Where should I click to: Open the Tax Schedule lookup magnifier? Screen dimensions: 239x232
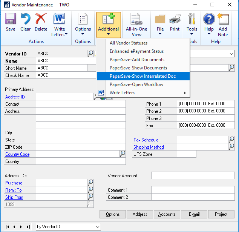[231, 140]
